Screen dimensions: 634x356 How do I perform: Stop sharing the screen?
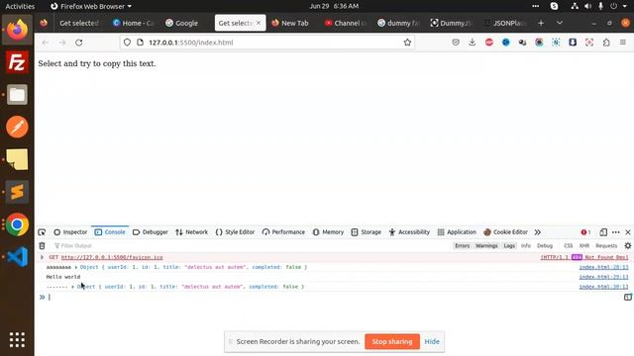(x=392, y=341)
